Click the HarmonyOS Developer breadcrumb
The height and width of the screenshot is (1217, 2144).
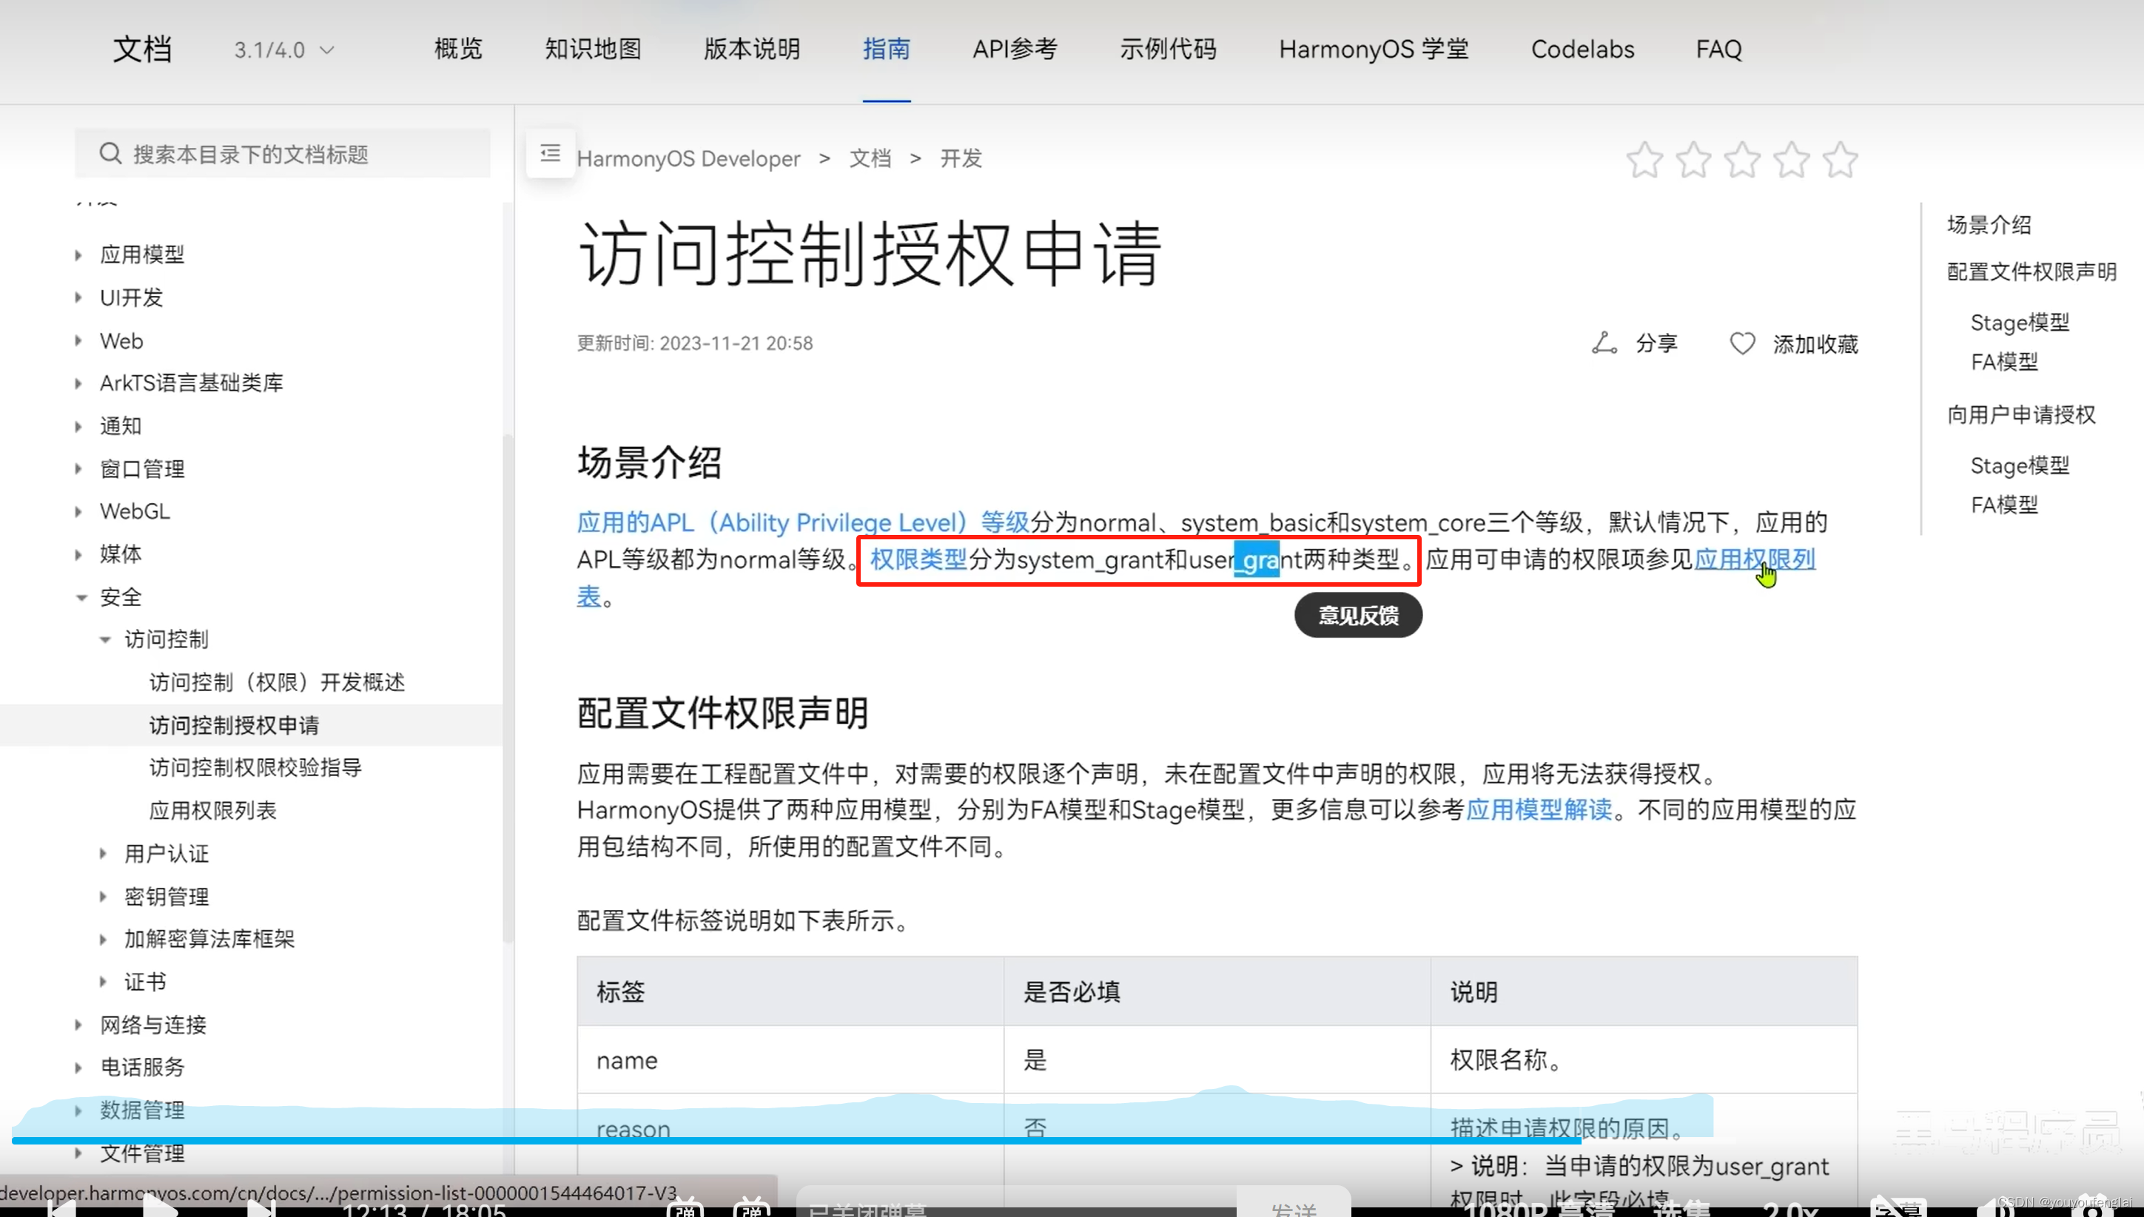pos(688,159)
